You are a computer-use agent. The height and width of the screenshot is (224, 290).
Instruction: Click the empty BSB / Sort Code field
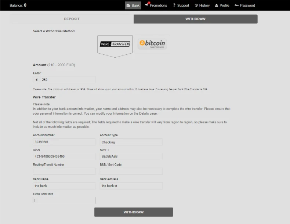pyautogui.click(x=131, y=171)
